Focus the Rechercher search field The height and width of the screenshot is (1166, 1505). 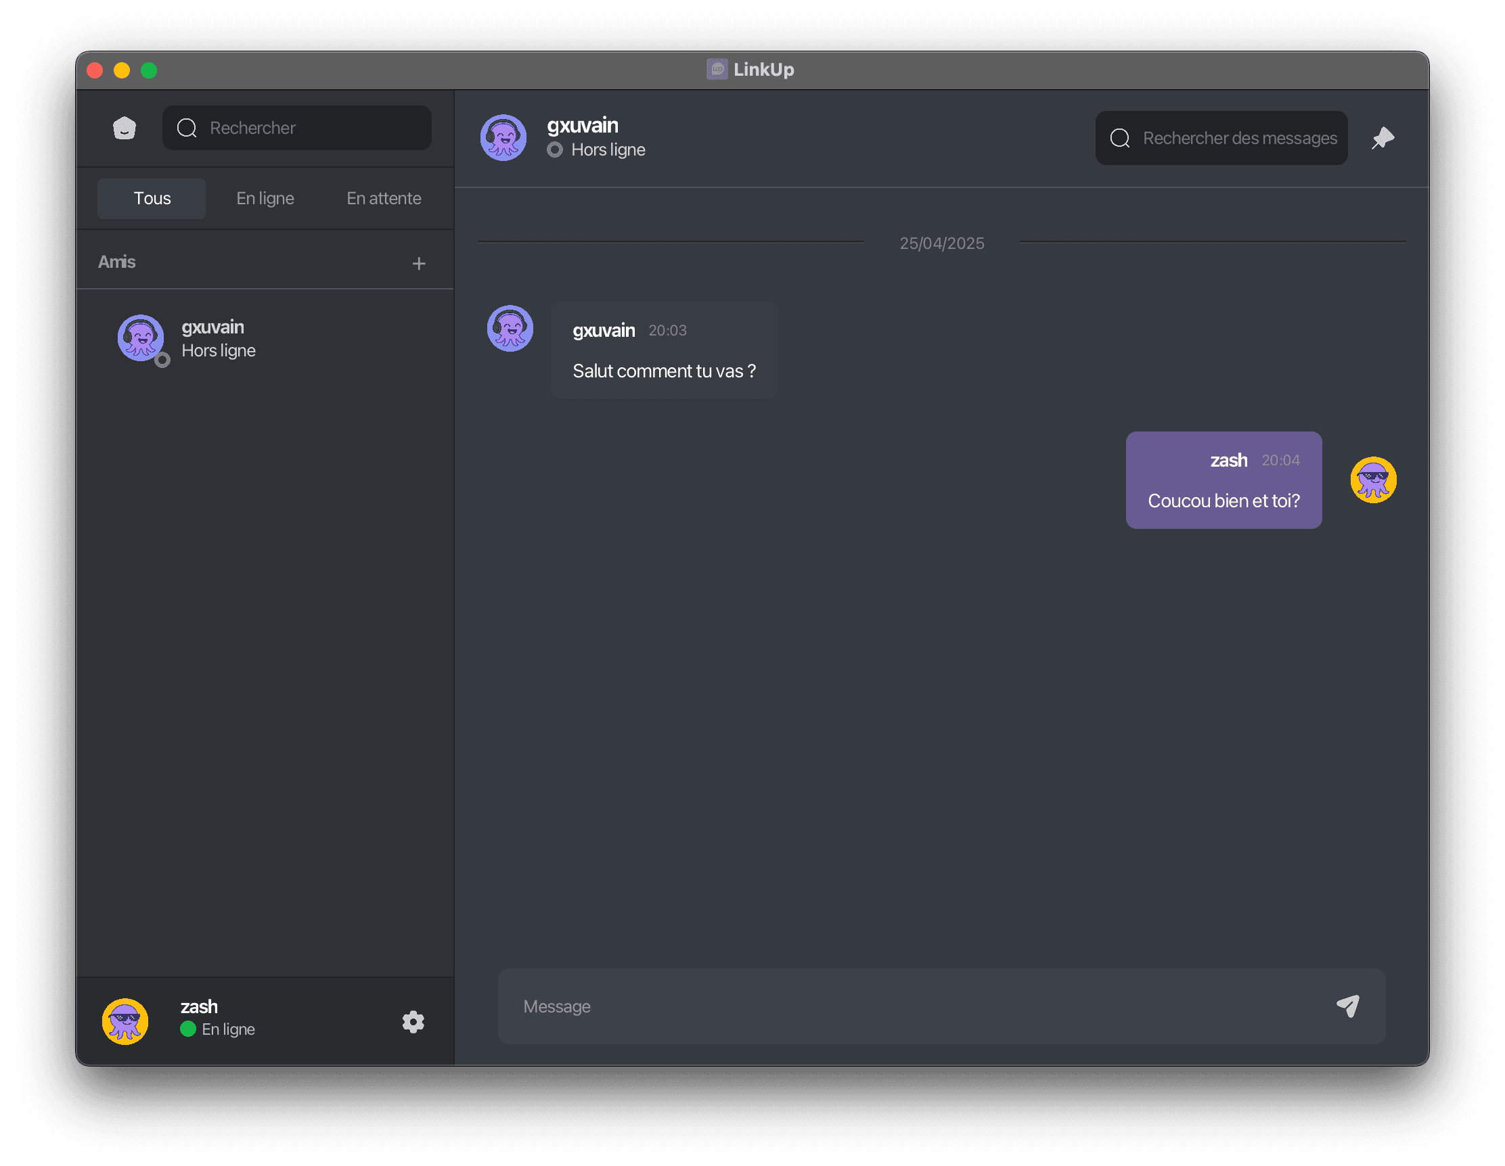coord(297,128)
